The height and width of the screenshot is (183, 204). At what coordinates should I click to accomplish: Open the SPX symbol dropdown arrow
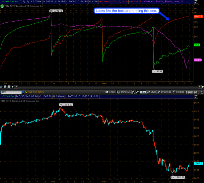tap(23, 92)
